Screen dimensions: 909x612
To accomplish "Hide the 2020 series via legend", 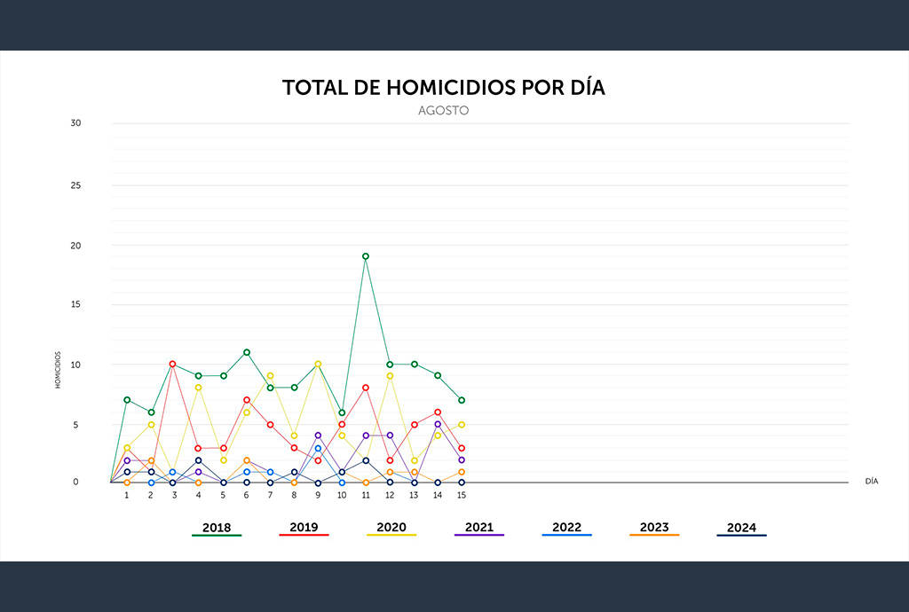I will tap(391, 528).
